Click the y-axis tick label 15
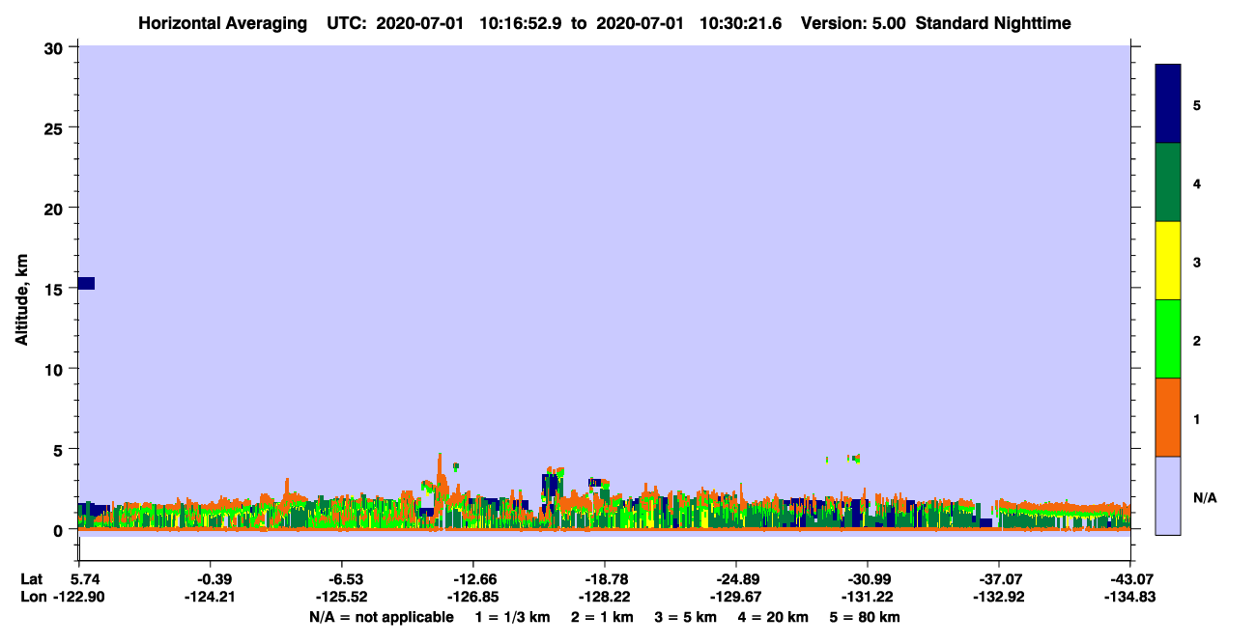 56,289
